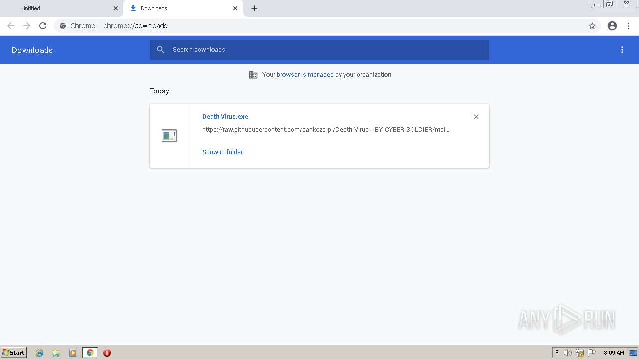Click the Today date heading
The height and width of the screenshot is (359, 639).
click(x=159, y=91)
